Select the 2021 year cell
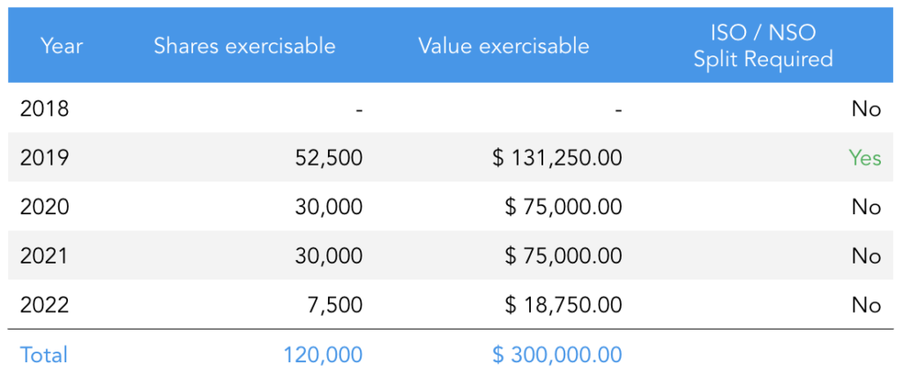 tap(44, 256)
